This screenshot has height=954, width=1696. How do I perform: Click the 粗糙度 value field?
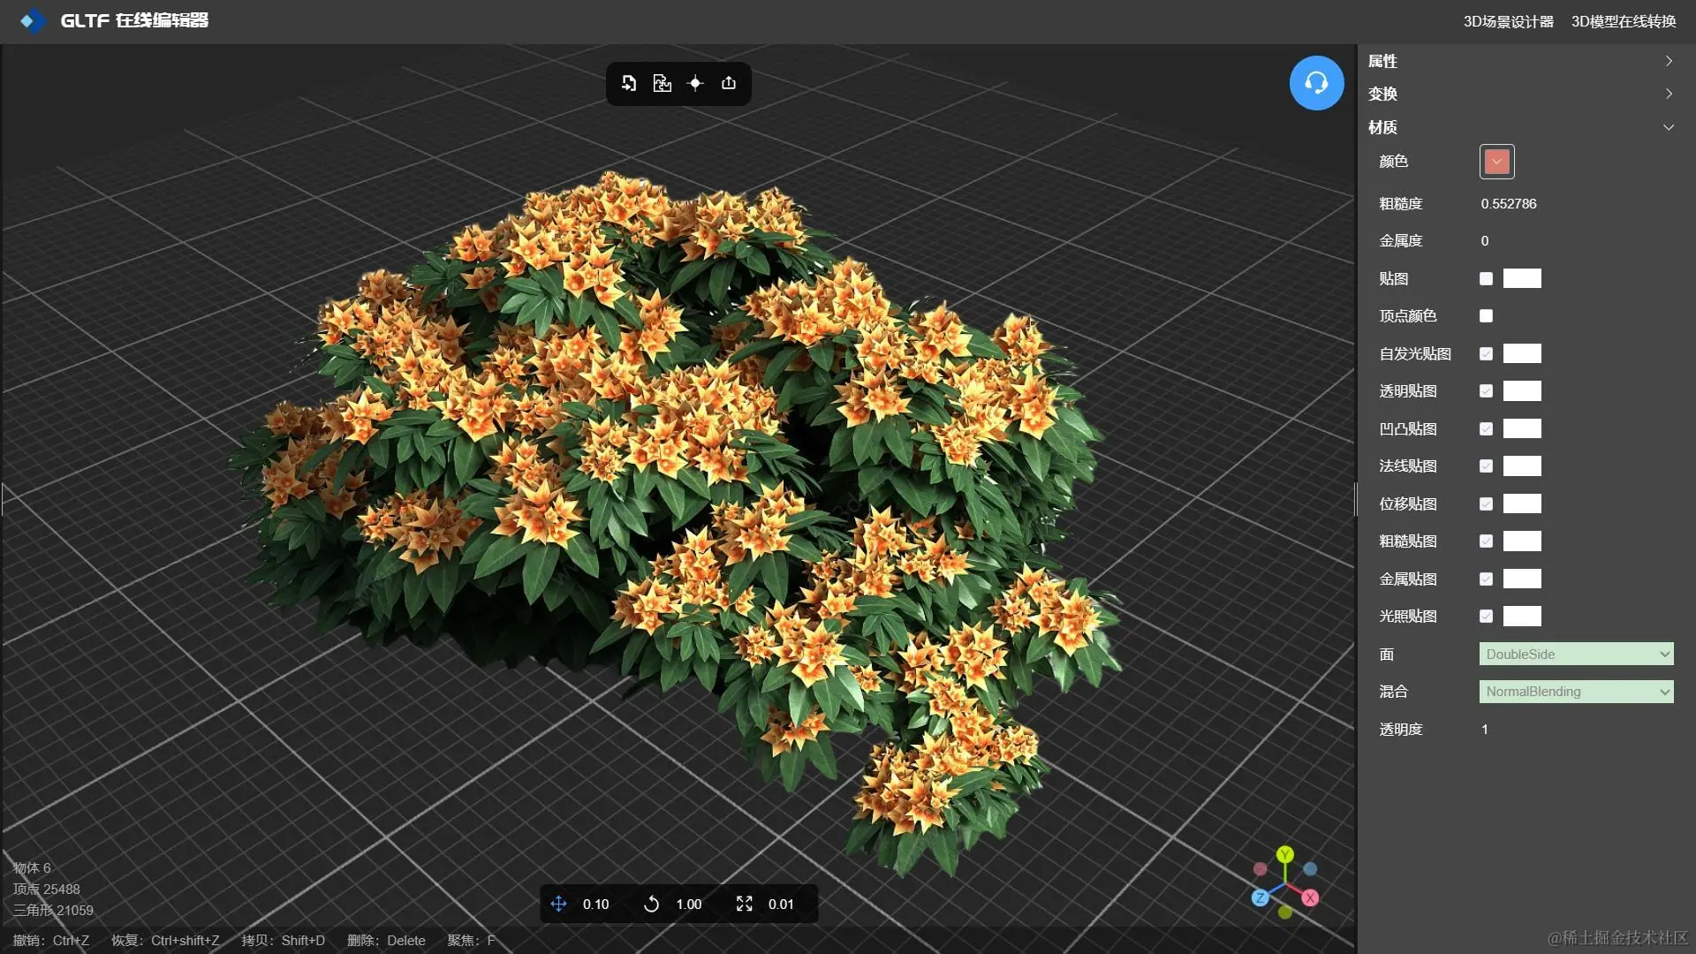click(x=1509, y=204)
